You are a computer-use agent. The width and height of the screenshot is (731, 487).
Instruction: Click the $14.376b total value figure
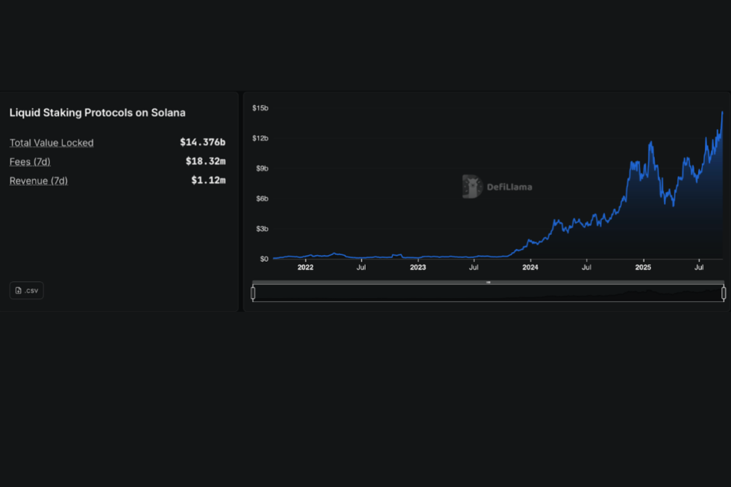tap(202, 142)
